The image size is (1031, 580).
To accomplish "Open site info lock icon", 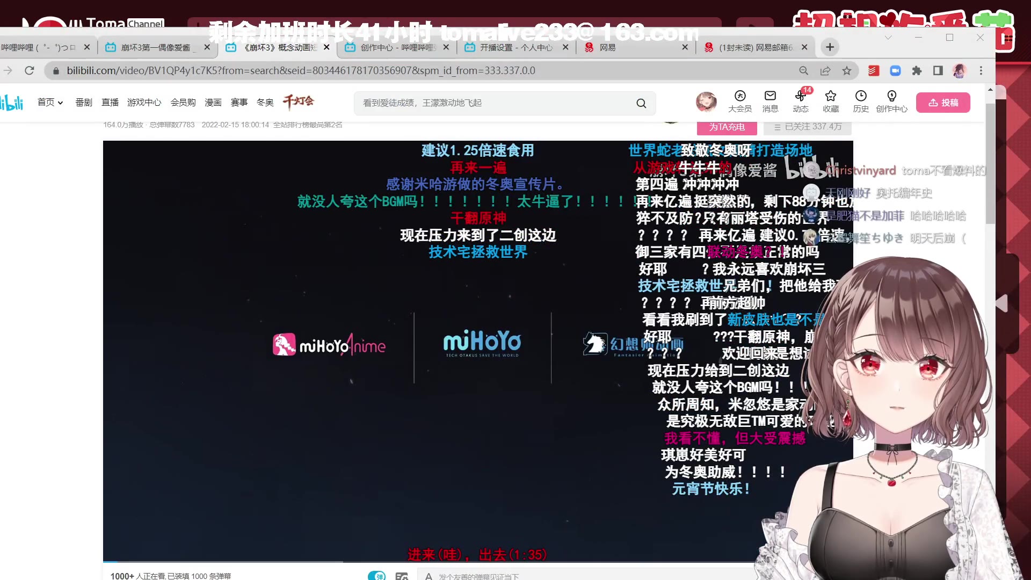I will [x=56, y=70].
